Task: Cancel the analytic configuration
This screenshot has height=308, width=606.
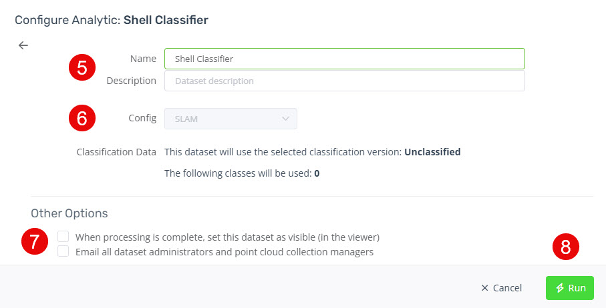Action: pos(501,288)
